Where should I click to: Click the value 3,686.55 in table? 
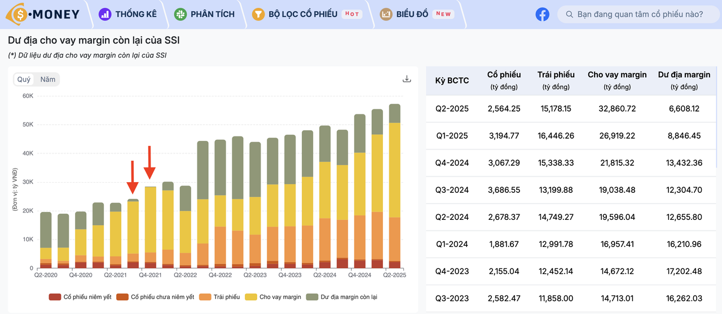504,190
